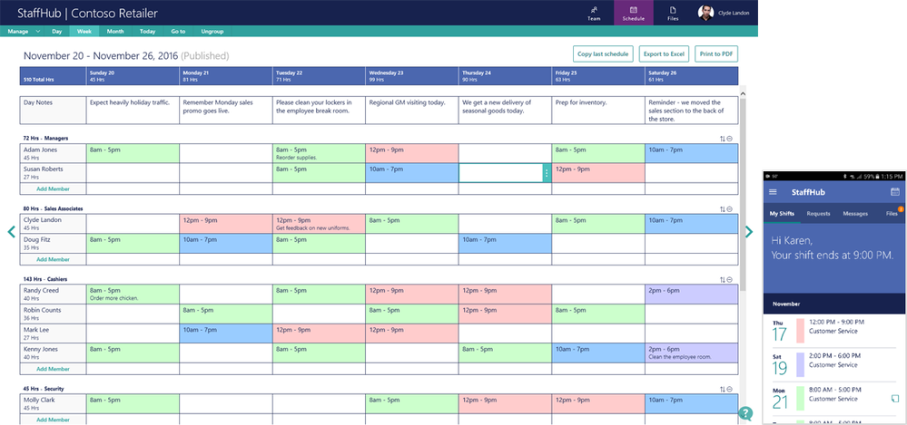Collapse the Cashiers group with minus icon
The width and height of the screenshot is (907, 425).
tap(729, 279)
